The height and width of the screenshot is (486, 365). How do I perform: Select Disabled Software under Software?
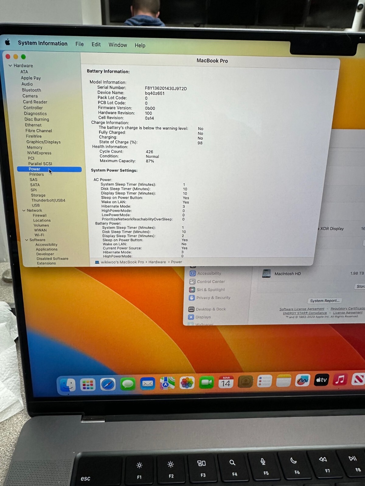pyautogui.click(x=52, y=258)
